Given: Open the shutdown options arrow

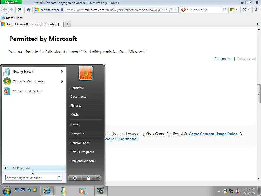Looking at the screenshot, I should [x=98, y=178].
